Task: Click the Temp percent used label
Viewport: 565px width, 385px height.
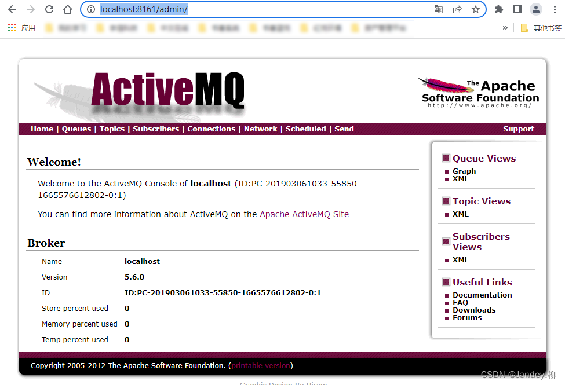Action: 75,340
